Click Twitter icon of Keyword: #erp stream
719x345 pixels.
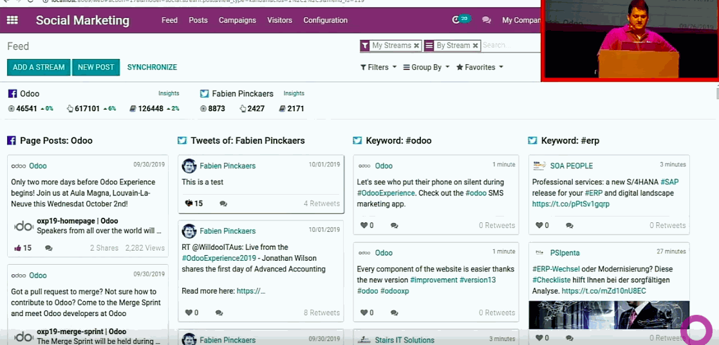[532, 141]
